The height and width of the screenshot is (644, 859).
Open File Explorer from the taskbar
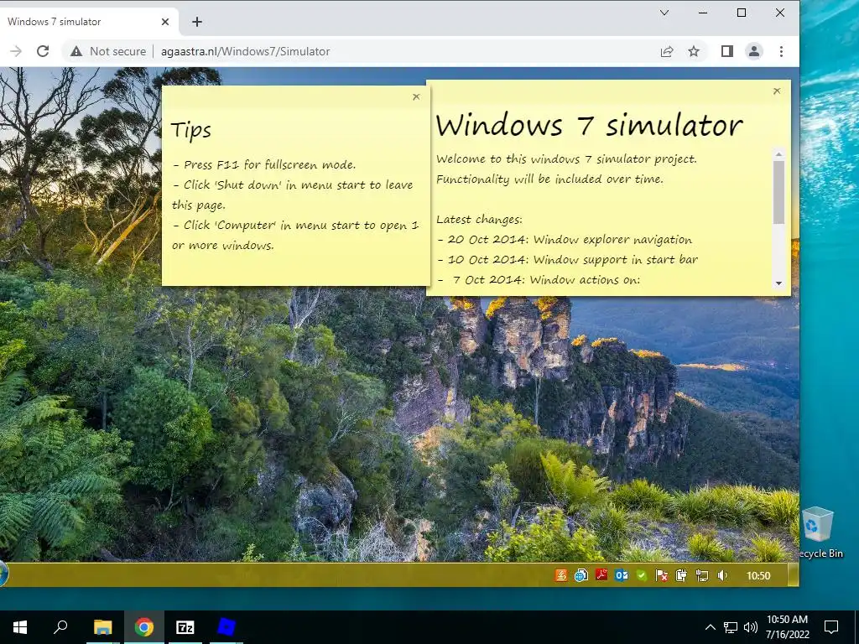[102, 627]
